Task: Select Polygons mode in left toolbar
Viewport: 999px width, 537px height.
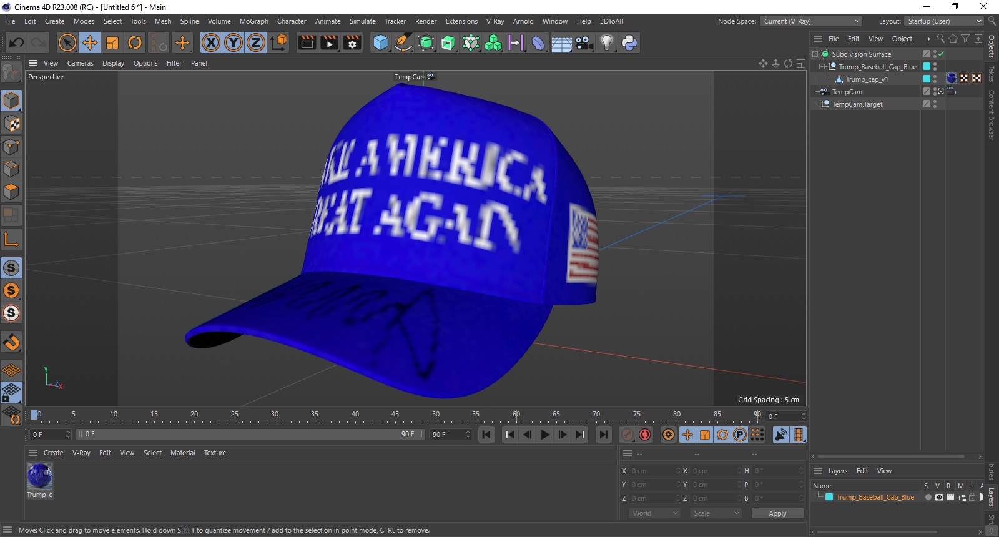Action: tap(11, 192)
